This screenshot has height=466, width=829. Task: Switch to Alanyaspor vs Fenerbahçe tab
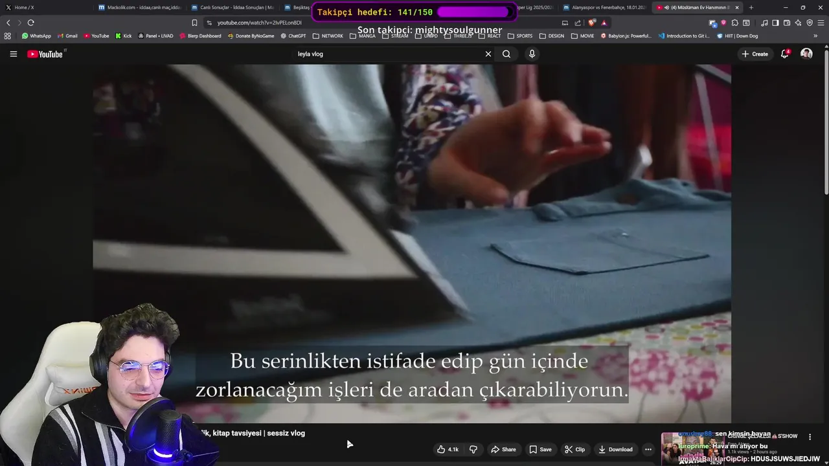tap(606, 7)
